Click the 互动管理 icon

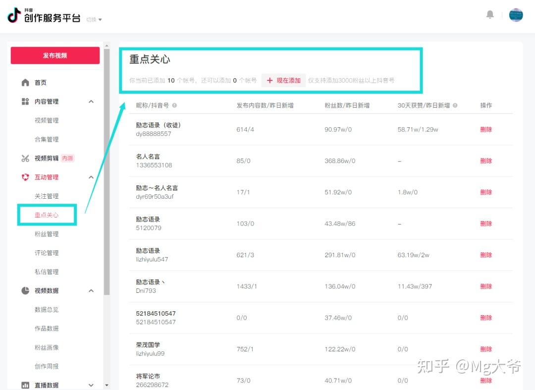tap(25, 177)
